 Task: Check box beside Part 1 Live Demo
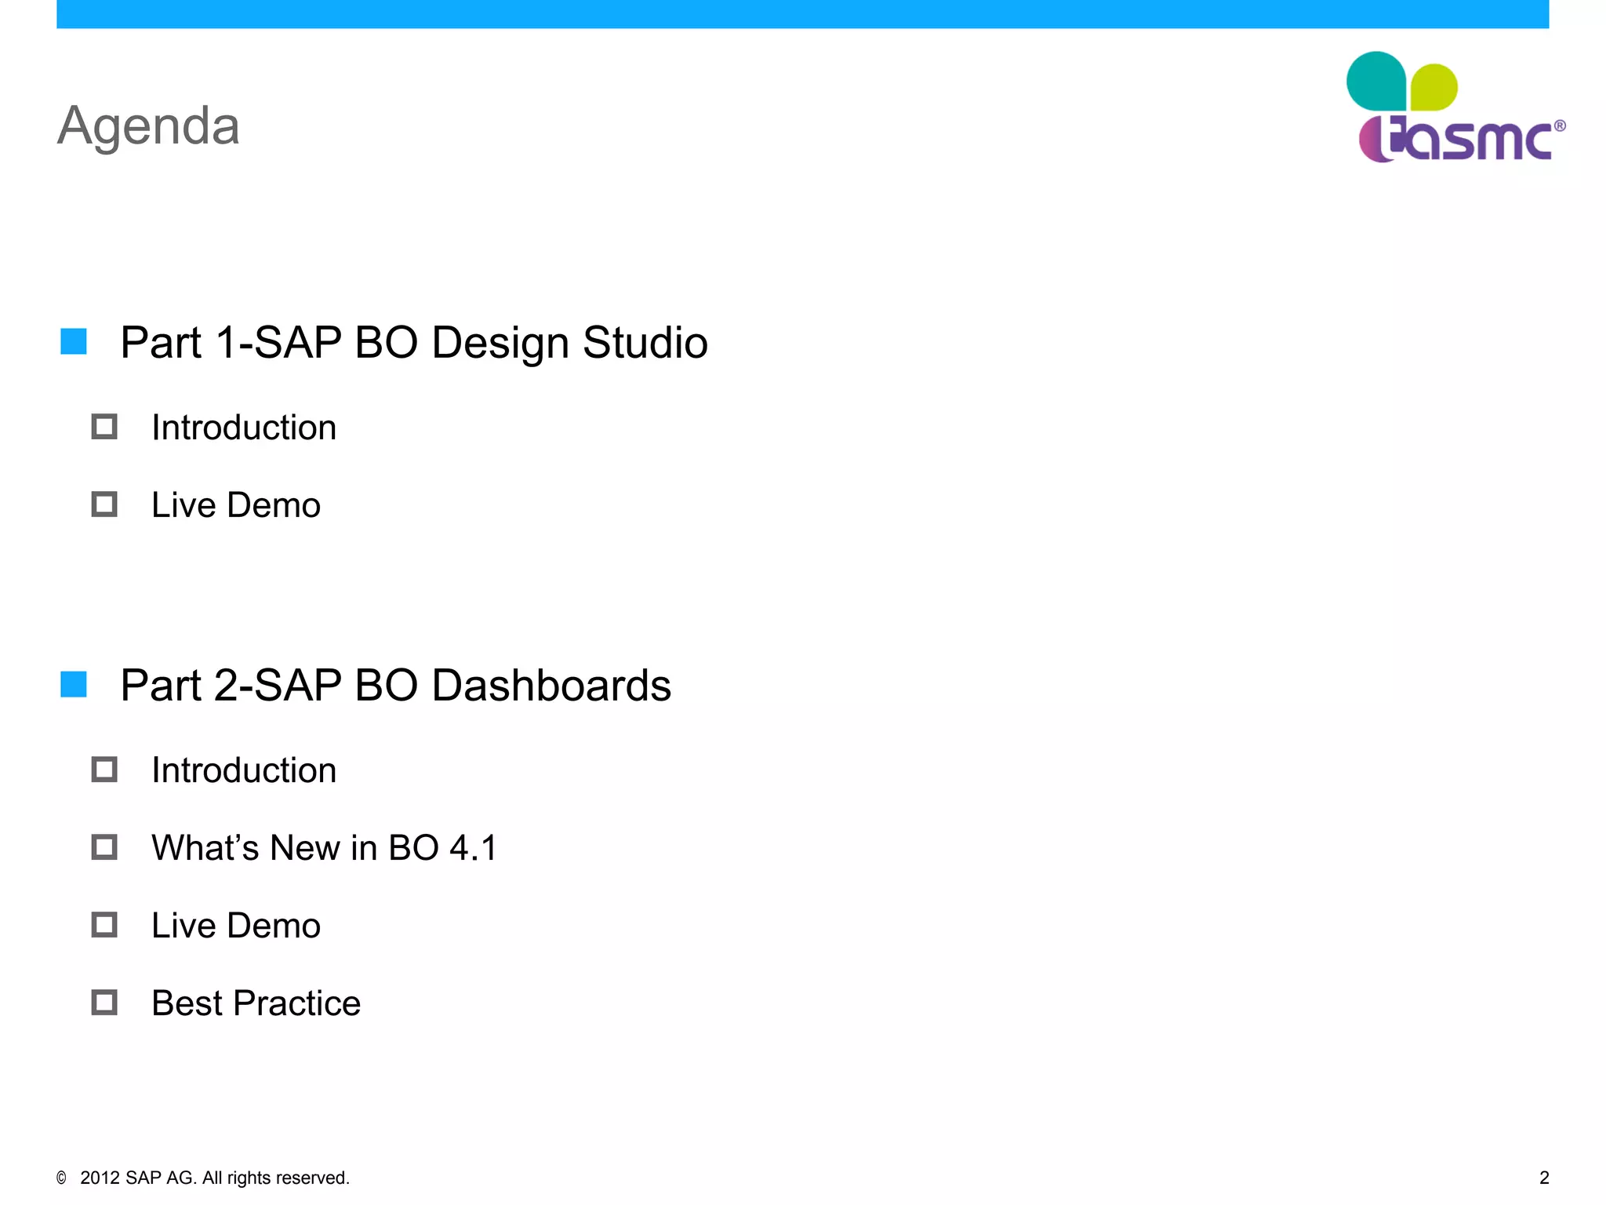[104, 504]
